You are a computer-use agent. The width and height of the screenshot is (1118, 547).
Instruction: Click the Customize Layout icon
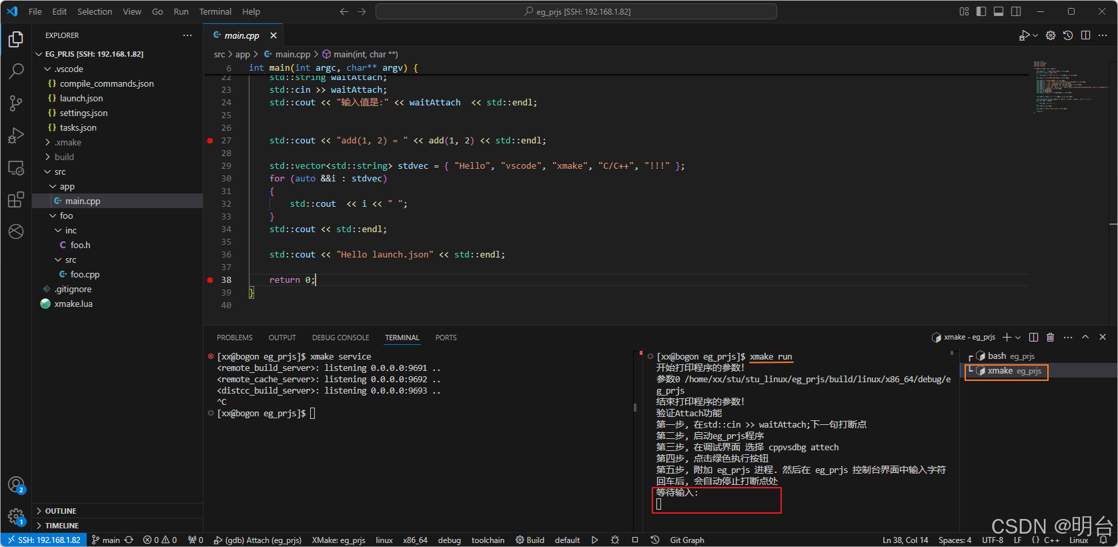(964, 11)
